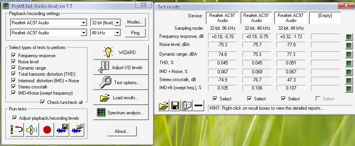This screenshot has height=146, width=355.
Task: Click analyze WAV file icon with folder
Action: (77, 130)
